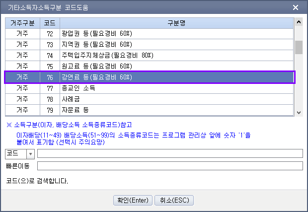This screenshot has height=212, width=308.
Task: Click the 확인(Enter) button
Action: coord(132,200)
